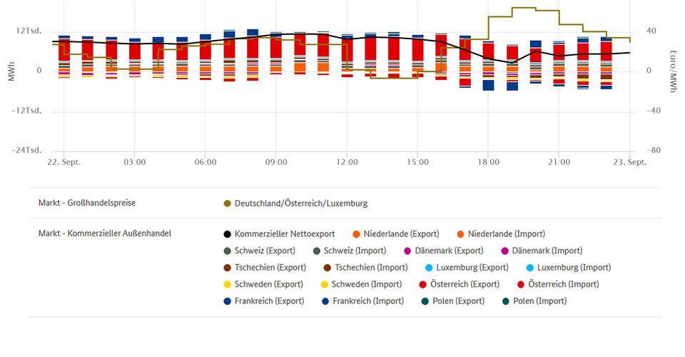Click the Markt - Kommerzieller Außenhandel row label
This screenshot has width=685, height=357.
[105, 233]
